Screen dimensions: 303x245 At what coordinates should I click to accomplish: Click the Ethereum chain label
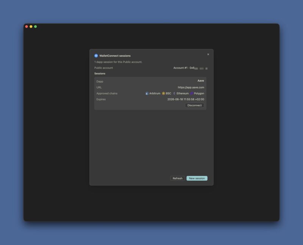(183, 93)
